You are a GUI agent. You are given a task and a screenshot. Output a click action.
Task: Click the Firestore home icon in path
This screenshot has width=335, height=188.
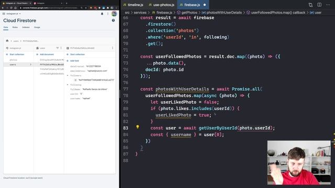7,41
